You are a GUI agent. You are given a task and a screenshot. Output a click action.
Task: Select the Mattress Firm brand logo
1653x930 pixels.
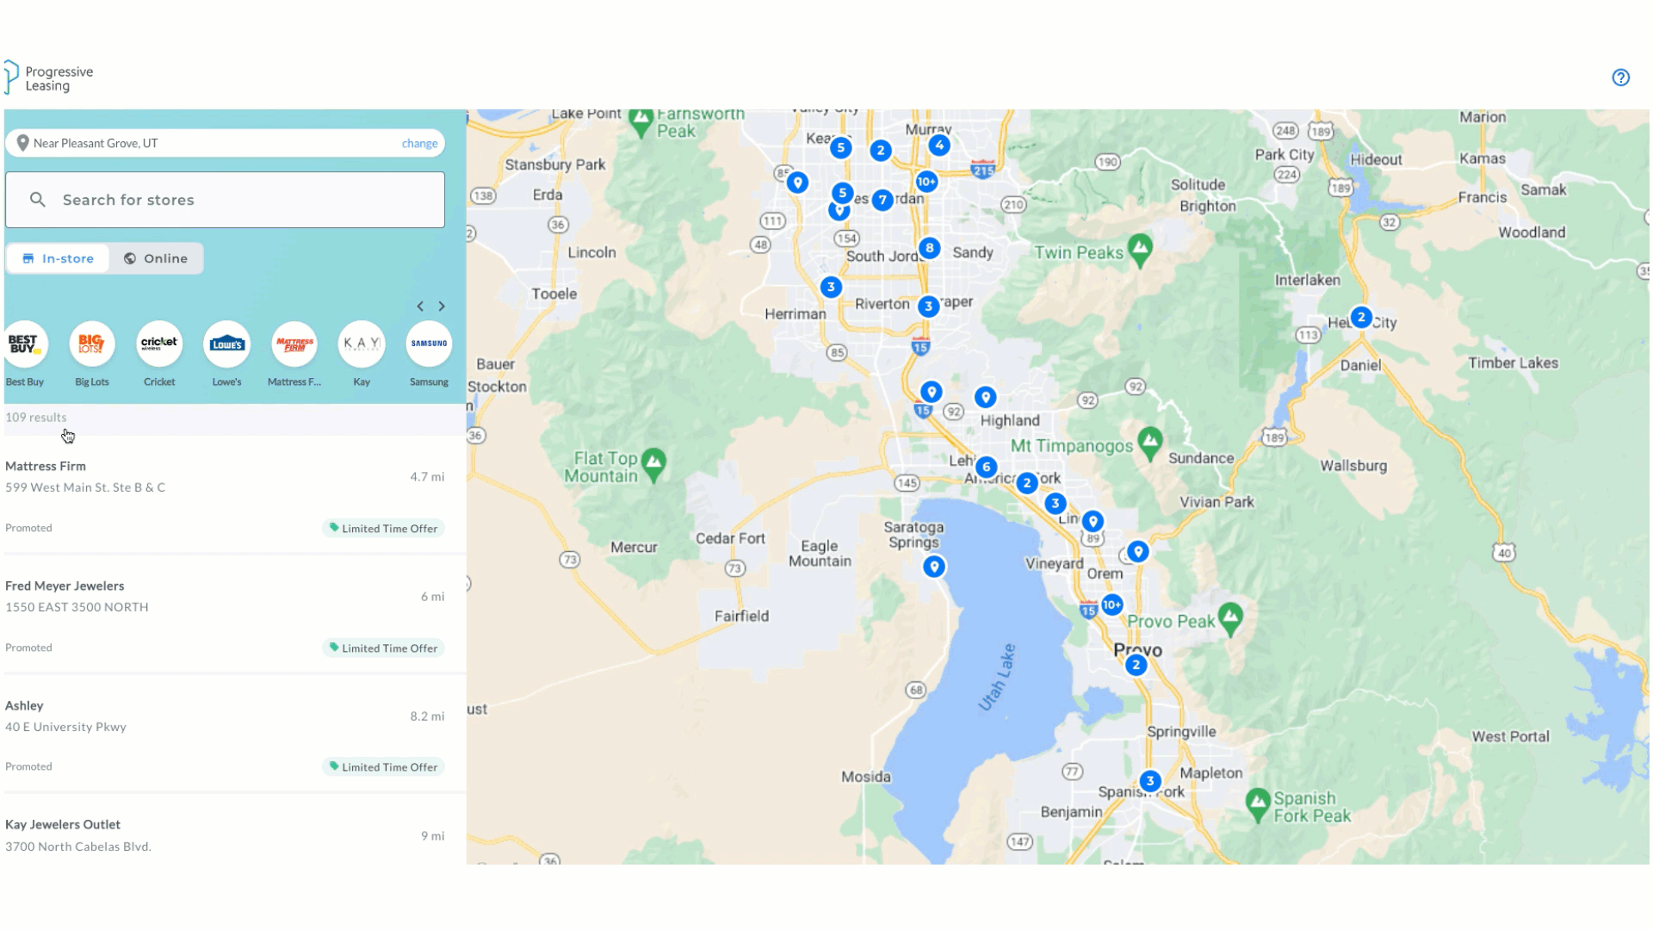click(294, 344)
